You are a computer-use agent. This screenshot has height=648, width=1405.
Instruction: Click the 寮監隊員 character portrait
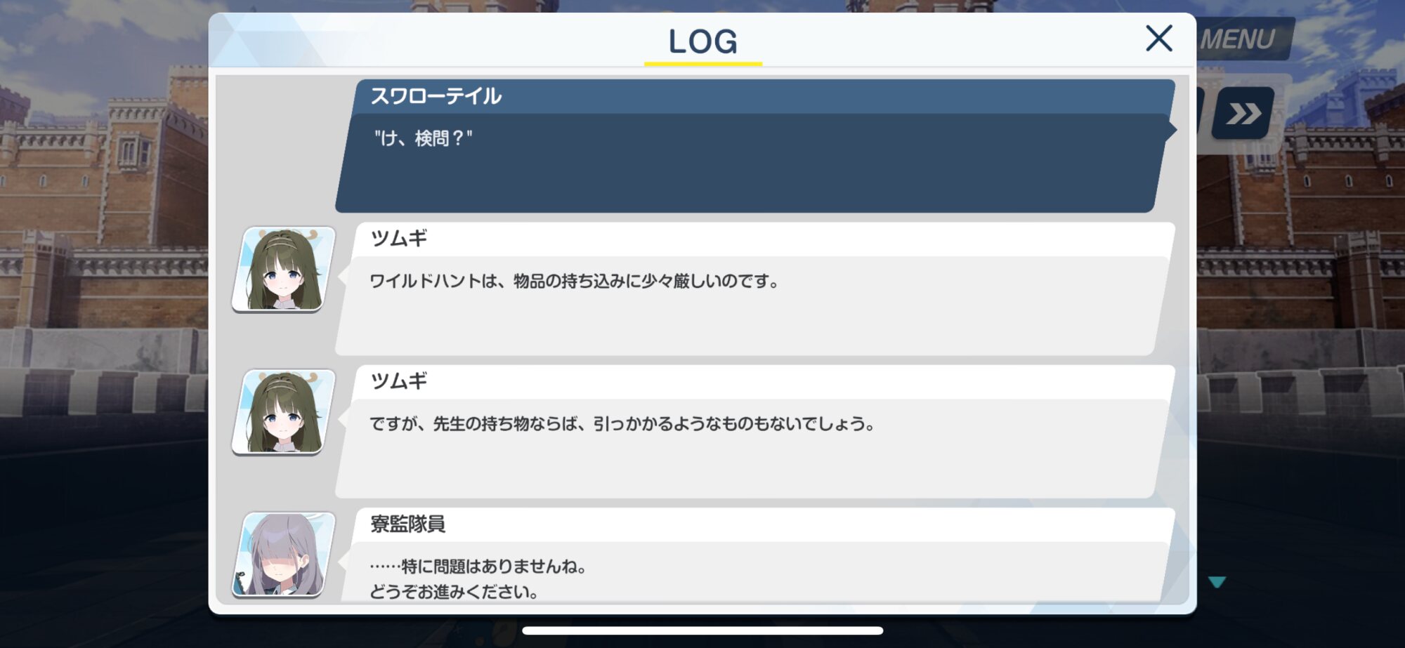(284, 555)
